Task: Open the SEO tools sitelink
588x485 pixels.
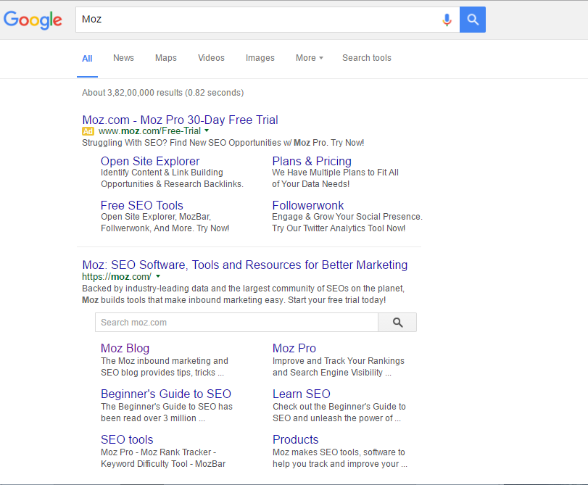Action: pos(127,440)
